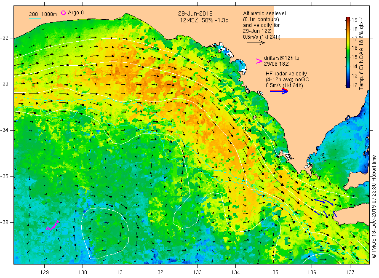Click the '(0.1m contours)' text

[261, 19]
